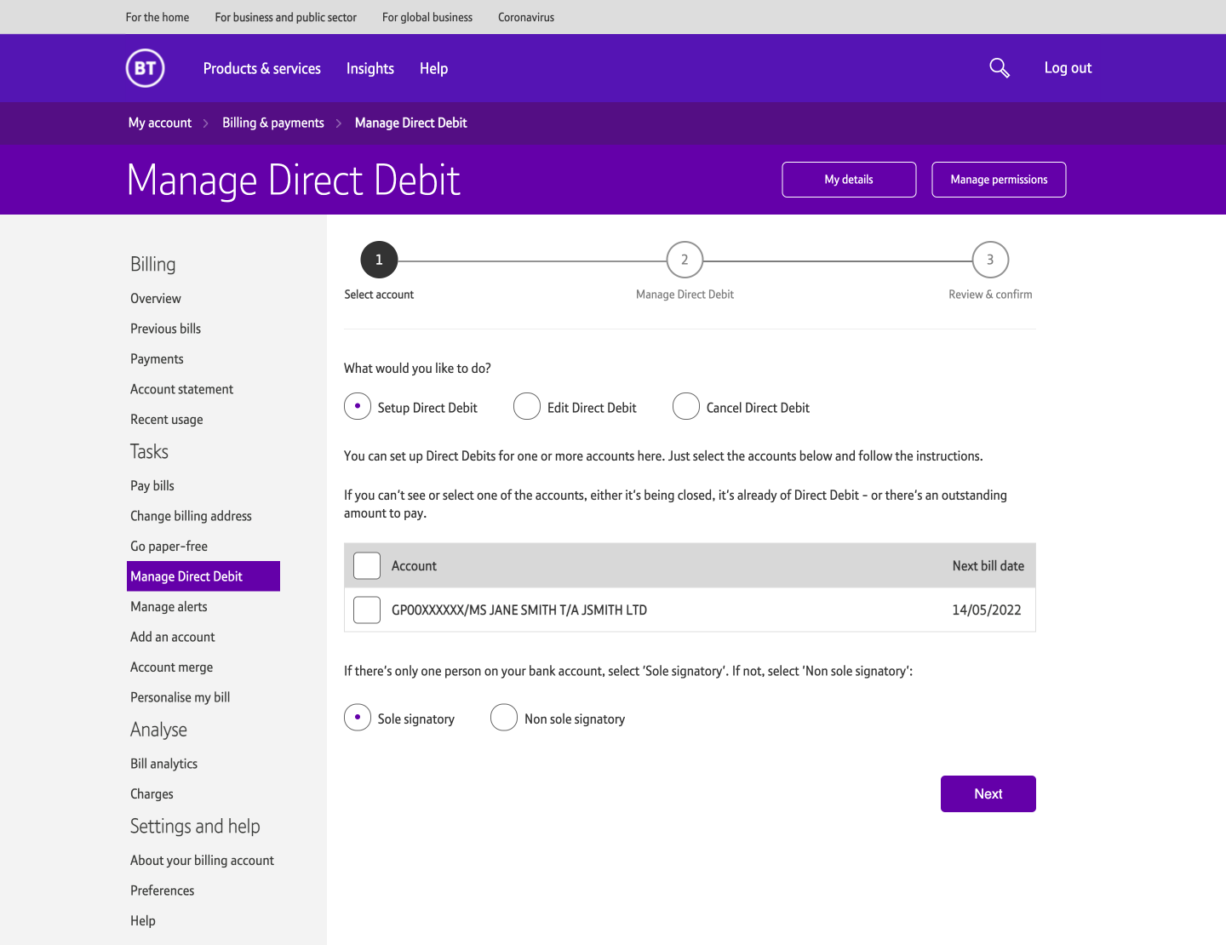Choose the Cancel Direct Debit radio button
The width and height of the screenshot is (1226, 945).
coord(686,407)
